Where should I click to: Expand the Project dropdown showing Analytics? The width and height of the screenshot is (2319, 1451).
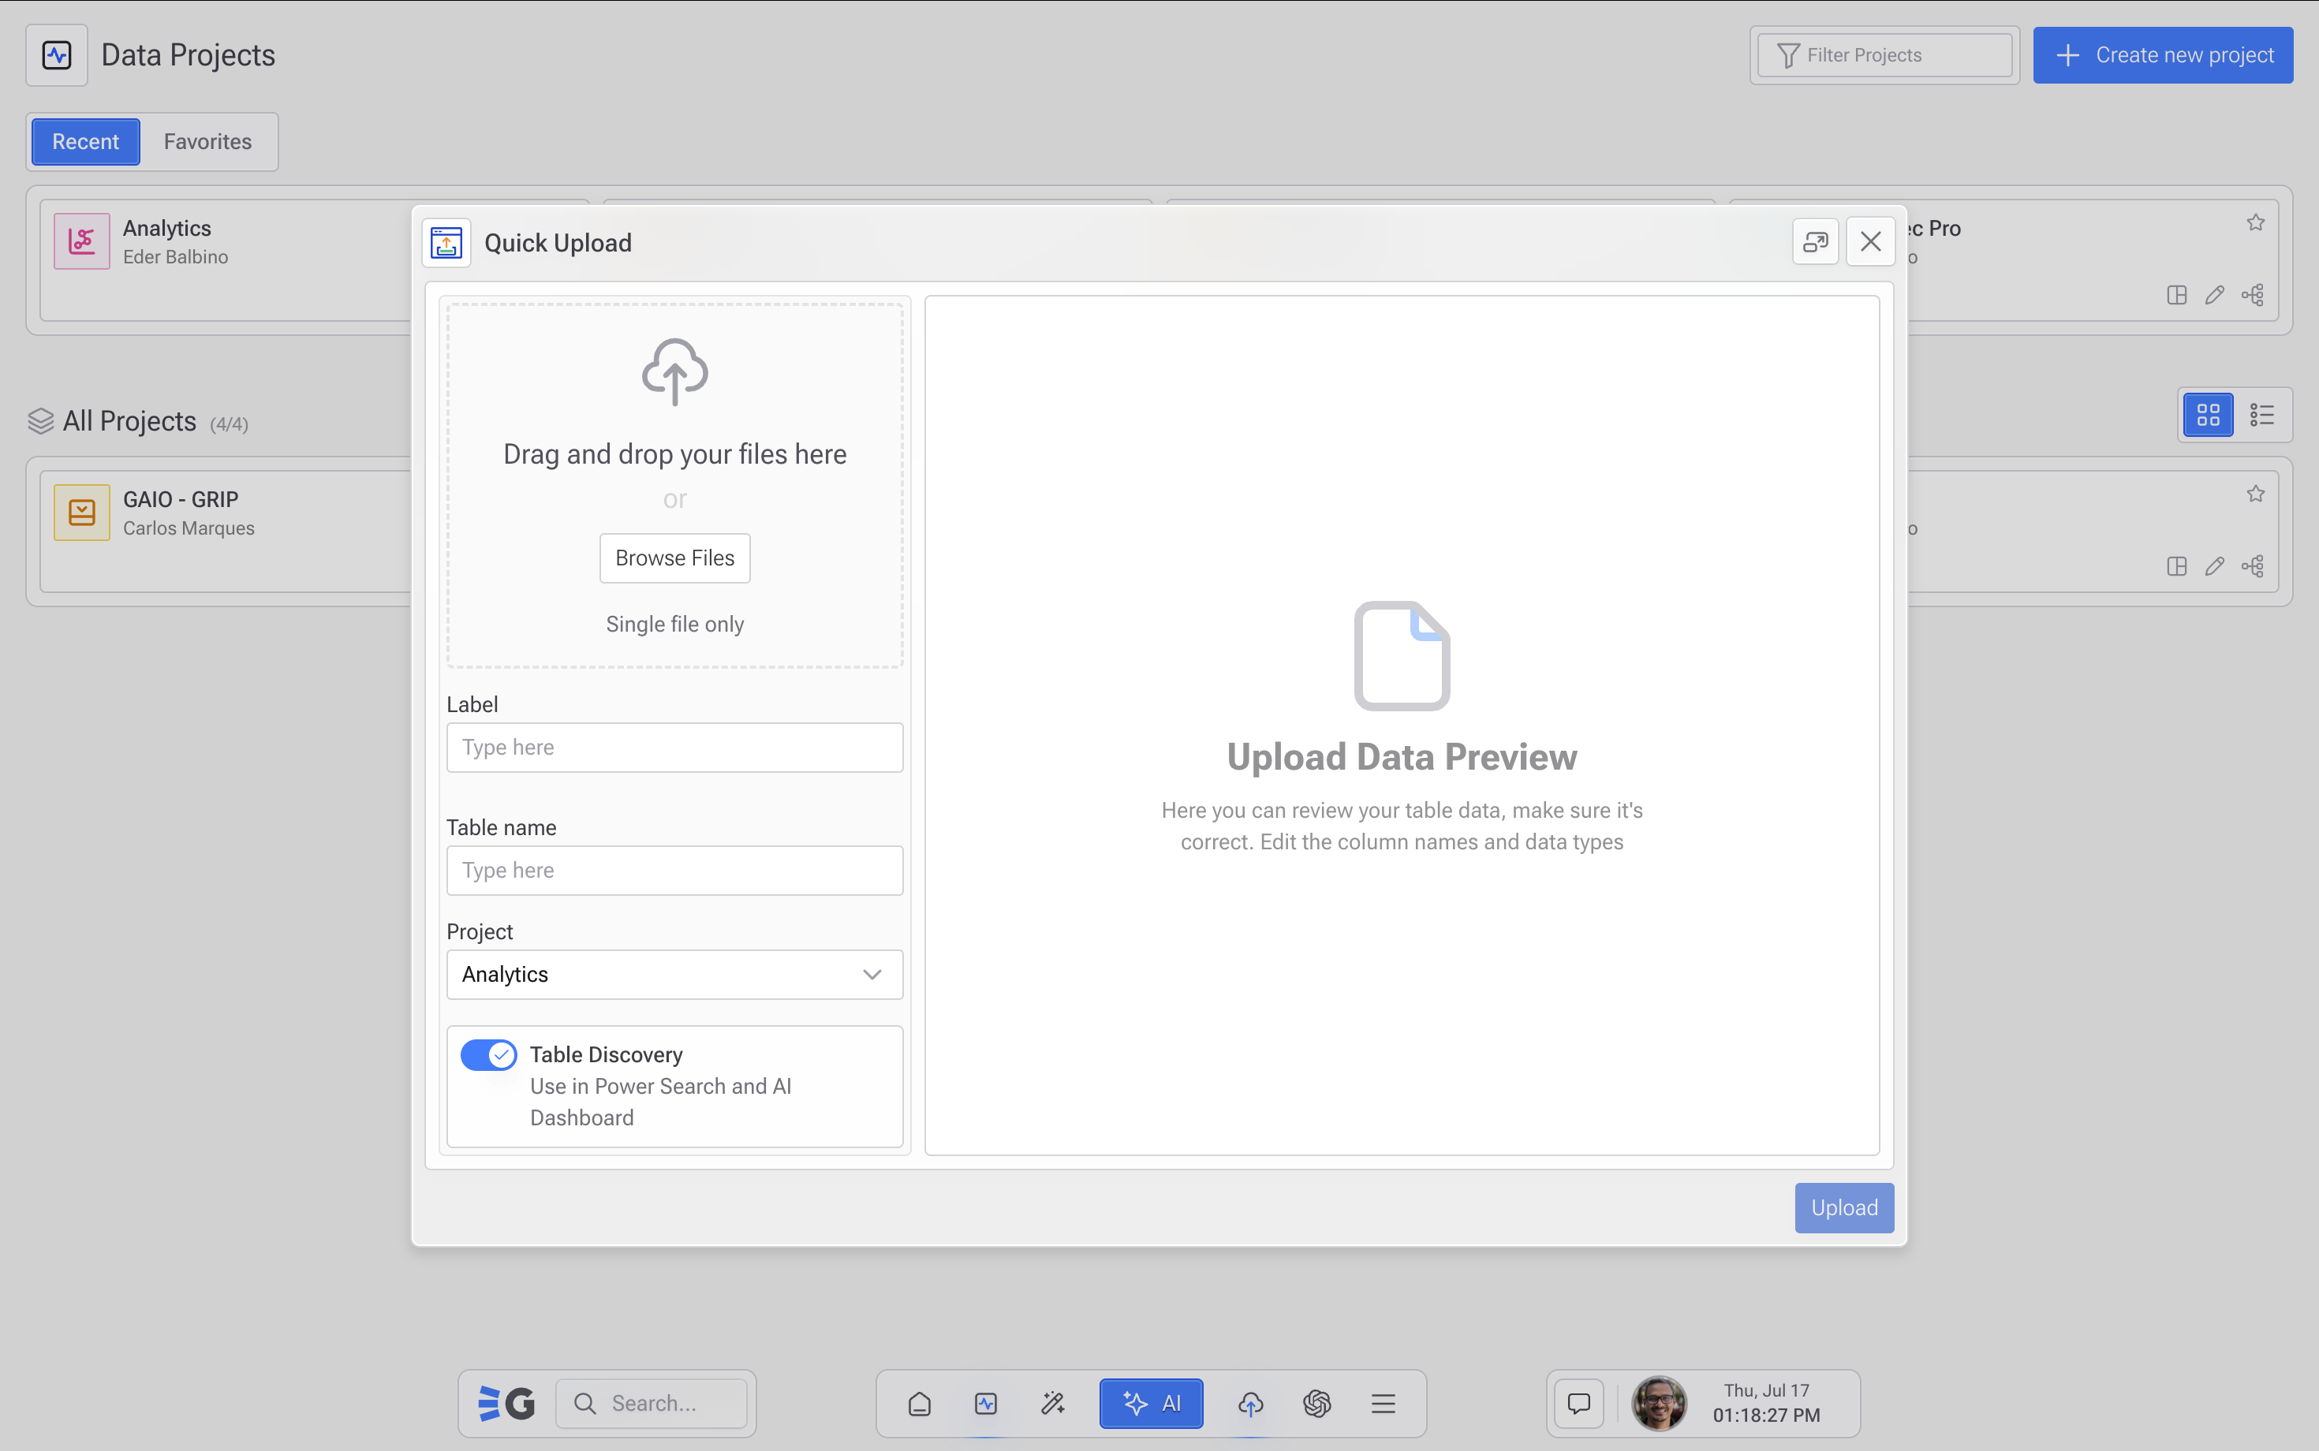[674, 974]
